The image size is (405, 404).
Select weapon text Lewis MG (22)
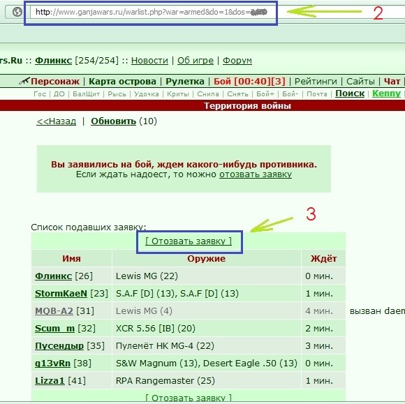click(147, 276)
